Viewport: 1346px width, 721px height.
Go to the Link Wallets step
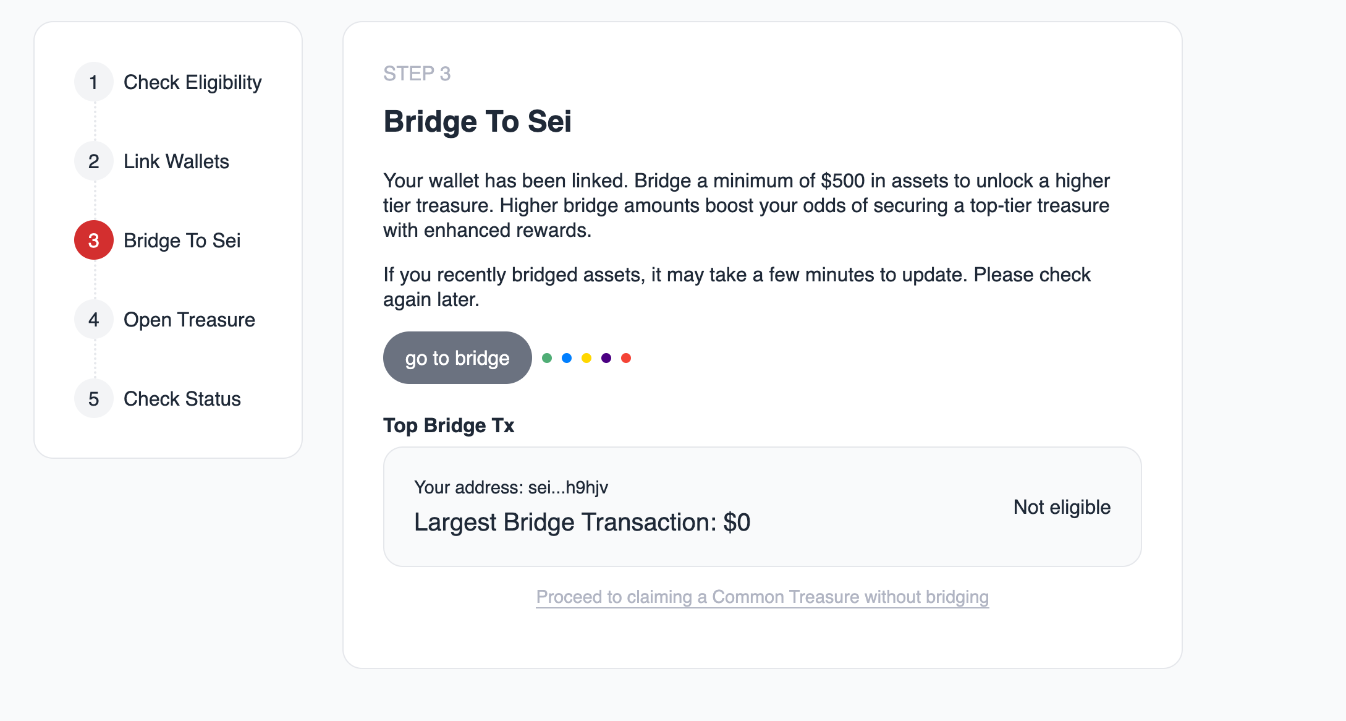click(x=176, y=161)
